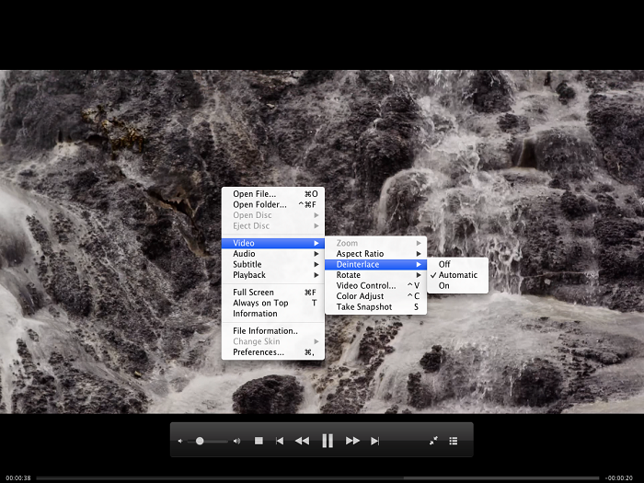This screenshot has height=483, width=644.
Task: Skip to the previous track
Action: 280,441
